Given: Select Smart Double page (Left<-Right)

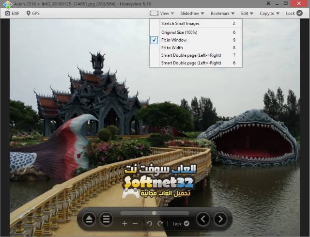Looking at the screenshot, I should [x=196, y=63].
